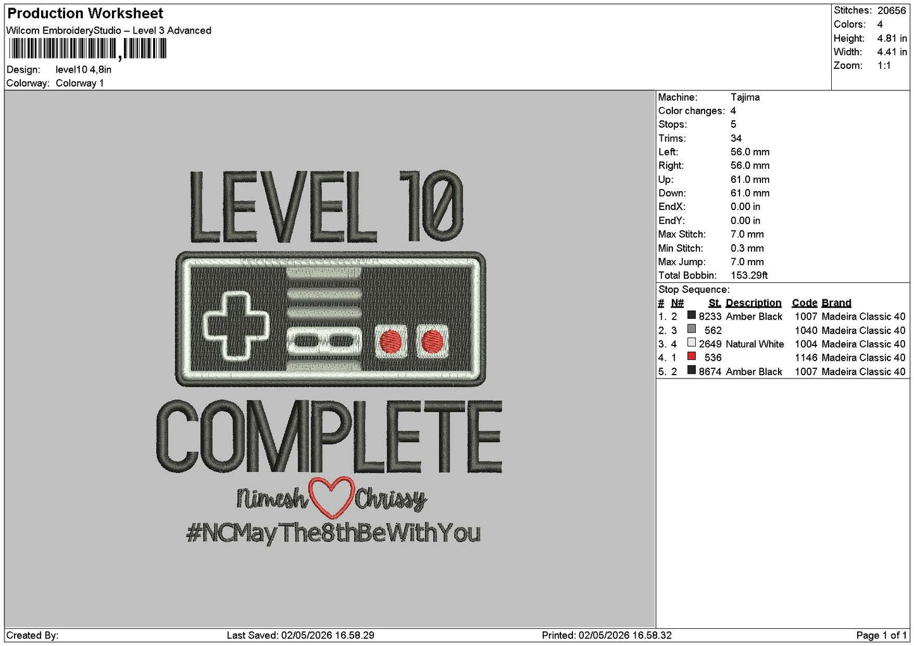Click code '1146' in stop row 4
The width and height of the screenshot is (914, 646).
pos(806,357)
